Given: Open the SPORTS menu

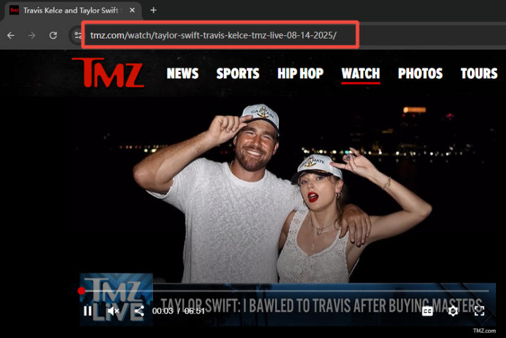Looking at the screenshot, I should [x=238, y=73].
